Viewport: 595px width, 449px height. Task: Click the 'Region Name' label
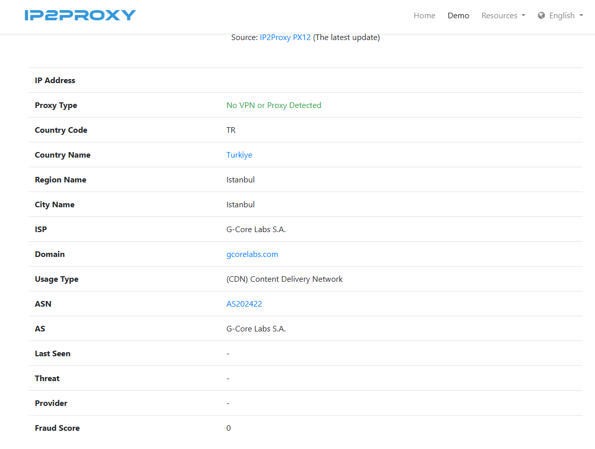click(x=61, y=180)
